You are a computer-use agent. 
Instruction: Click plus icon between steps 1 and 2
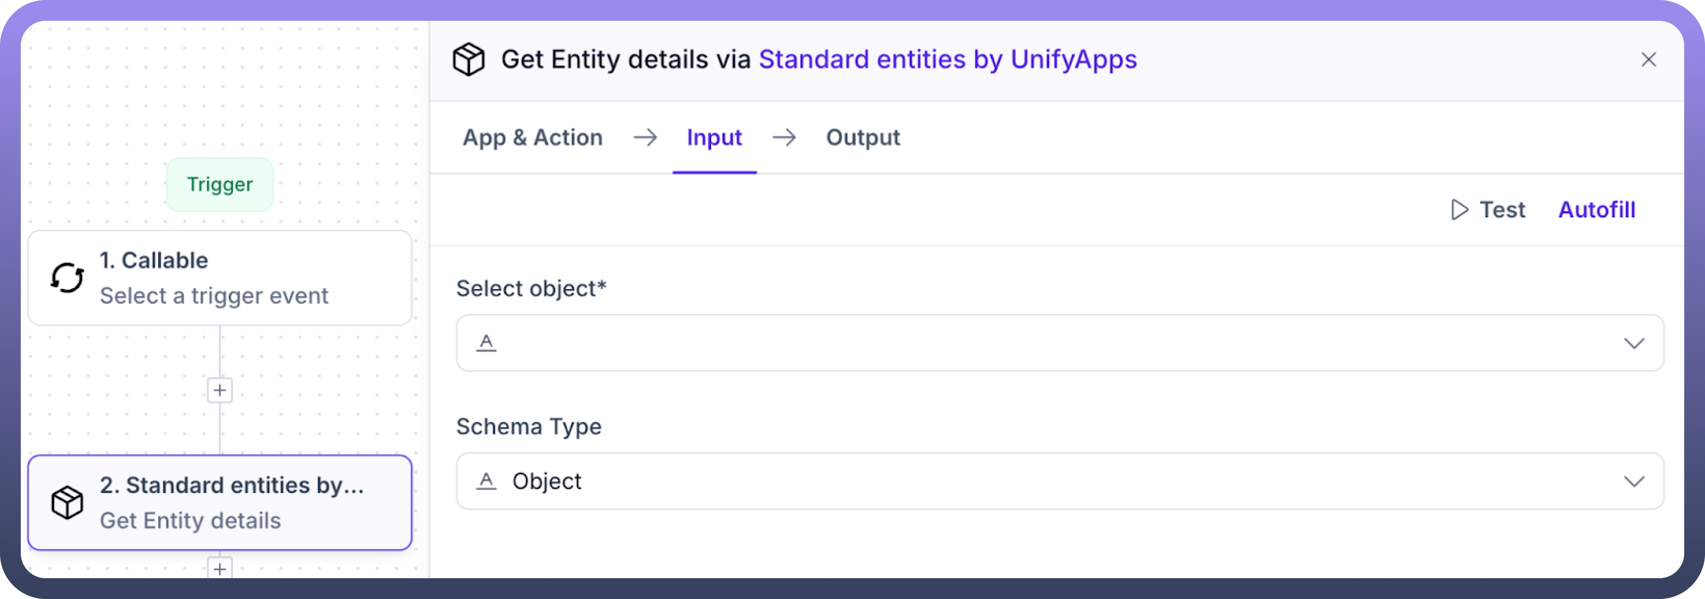[x=220, y=390]
